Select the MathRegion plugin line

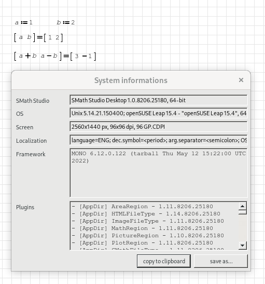pos(143,228)
